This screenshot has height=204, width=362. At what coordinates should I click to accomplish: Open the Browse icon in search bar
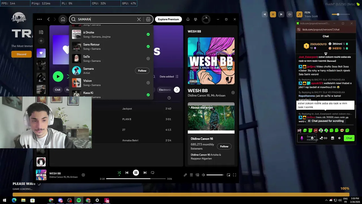pos(148,19)
